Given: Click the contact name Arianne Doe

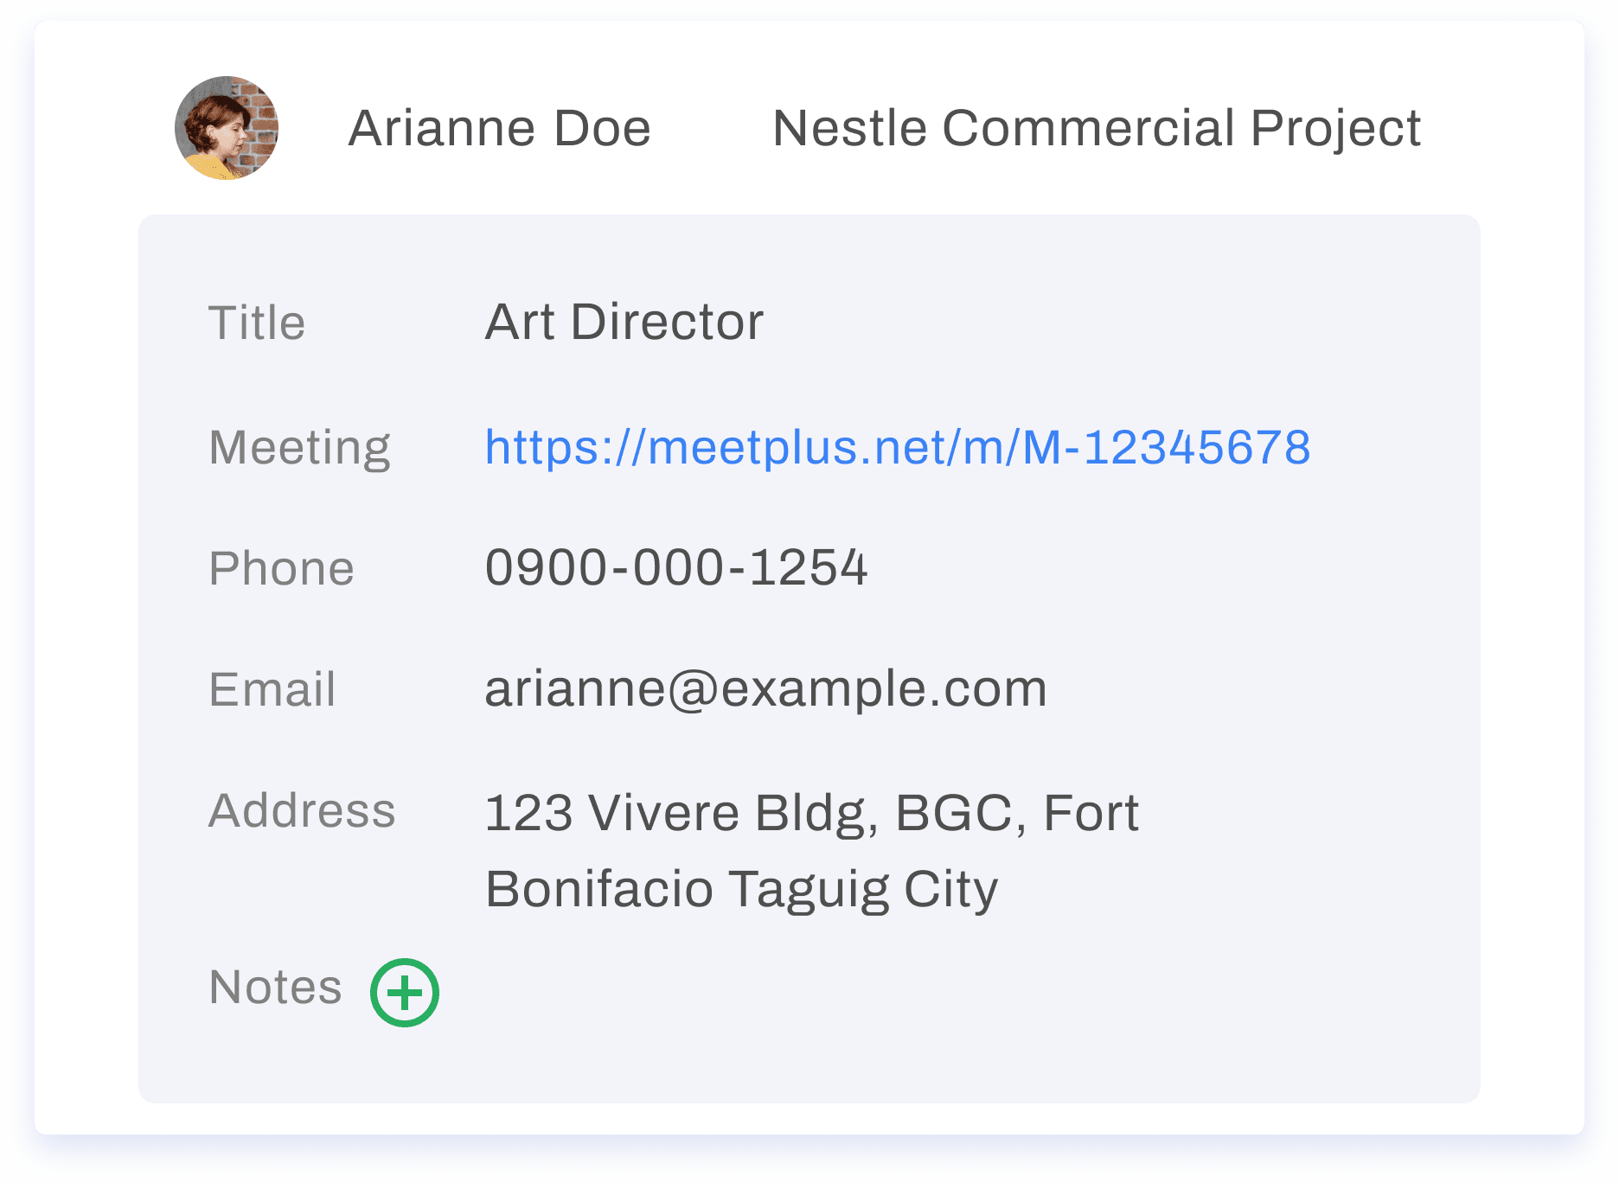Looking at the screenshot, I should click(499, 128).
